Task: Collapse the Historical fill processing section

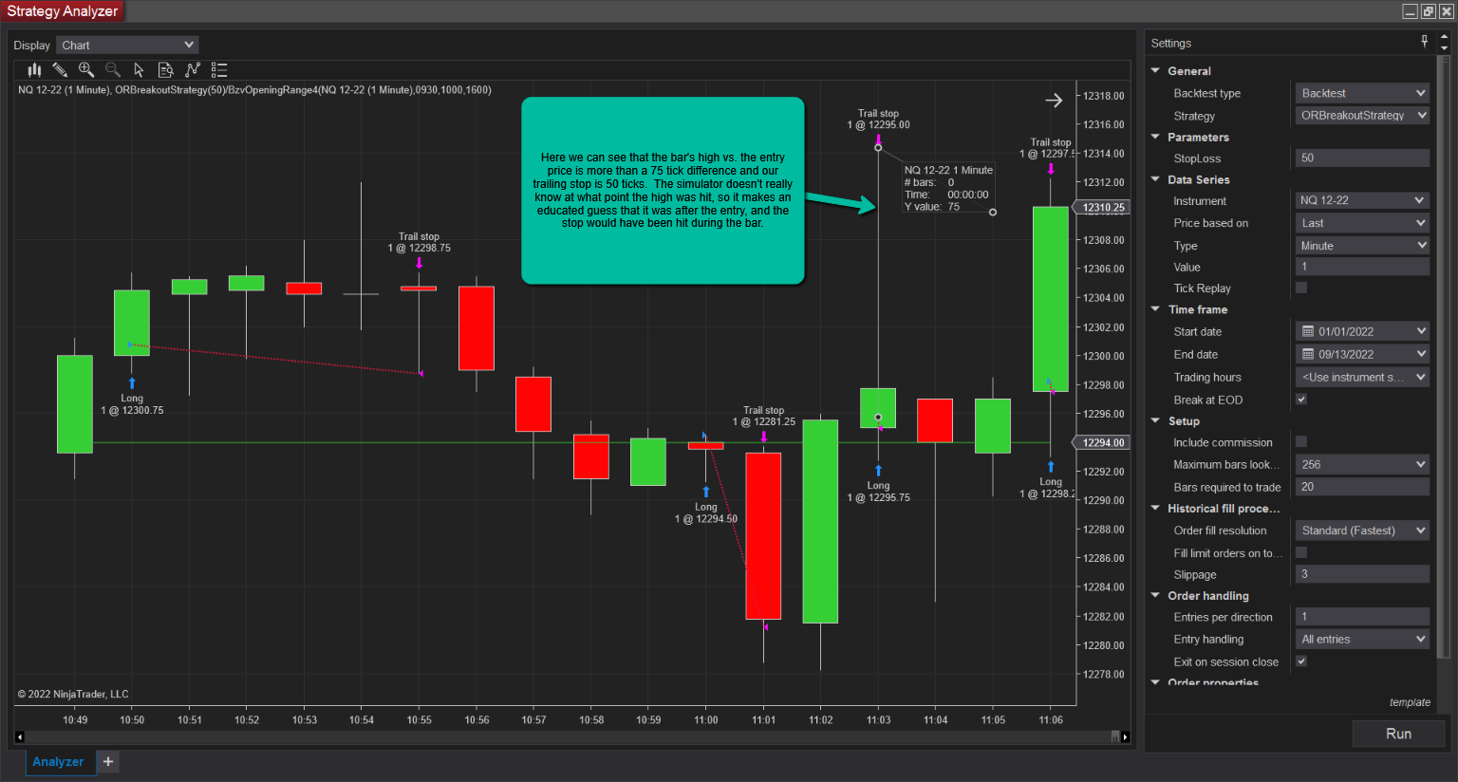Action: click(1155, 508)
